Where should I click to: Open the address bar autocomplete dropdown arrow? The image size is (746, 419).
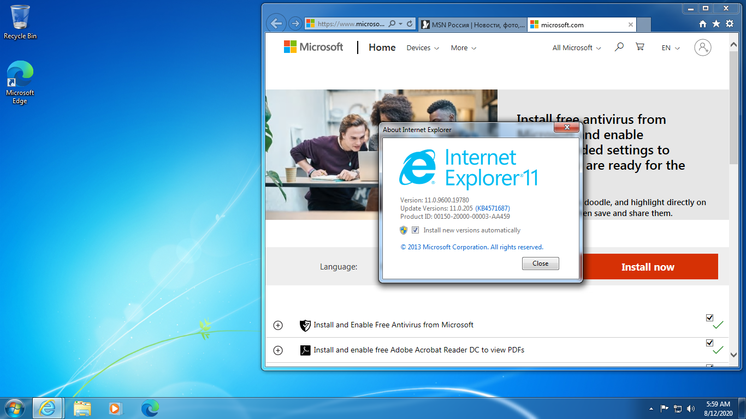(401, 24)
